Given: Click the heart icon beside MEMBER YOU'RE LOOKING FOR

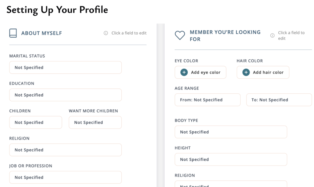Looking at the screenshot, I should [180, 35].
